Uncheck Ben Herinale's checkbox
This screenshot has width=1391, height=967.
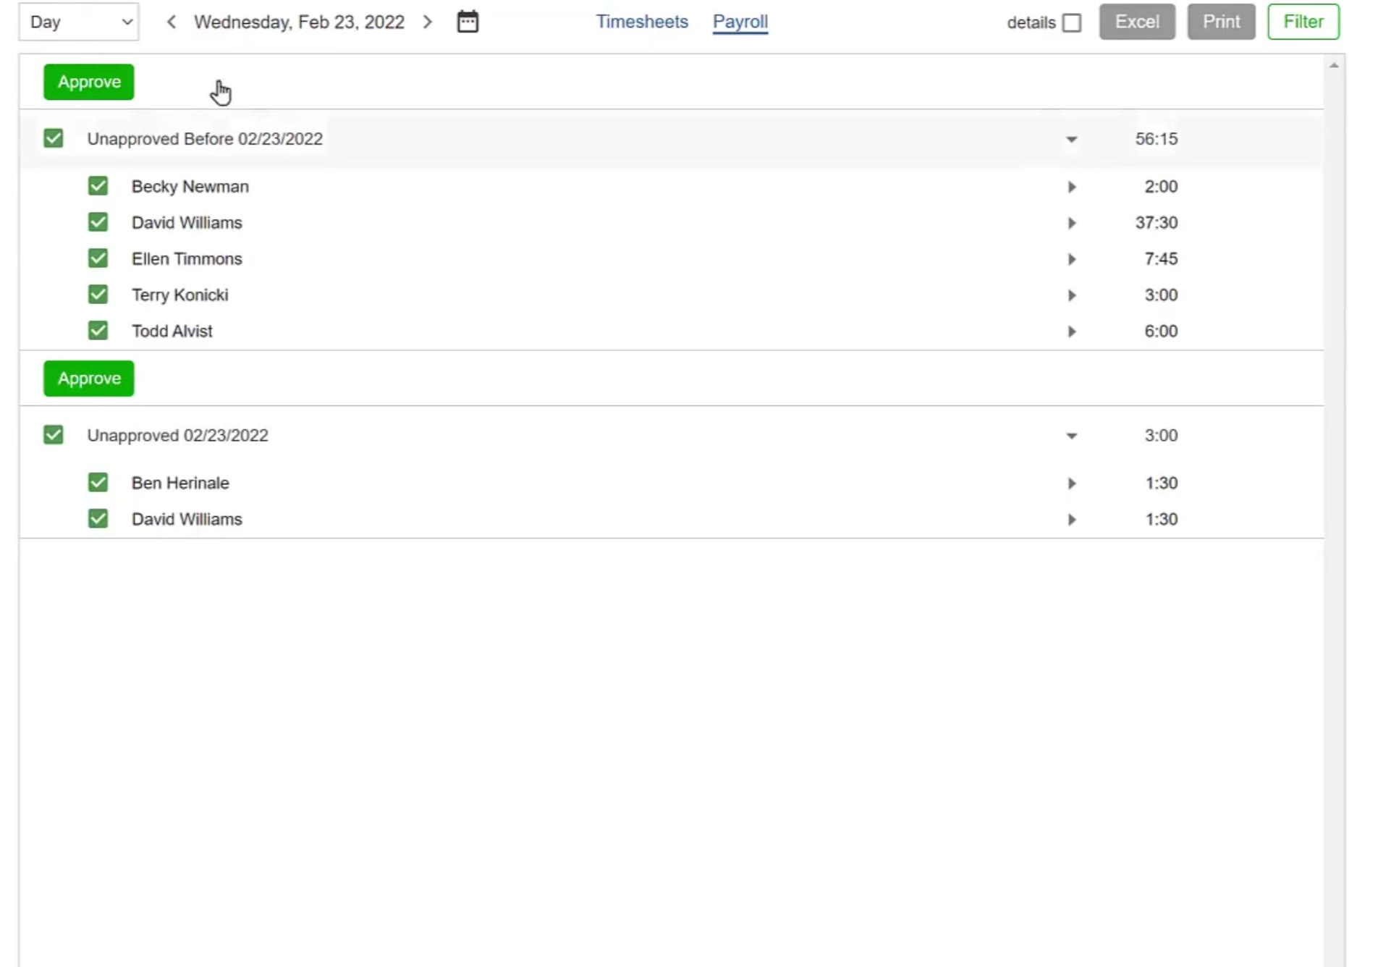[x=98, y=483]
